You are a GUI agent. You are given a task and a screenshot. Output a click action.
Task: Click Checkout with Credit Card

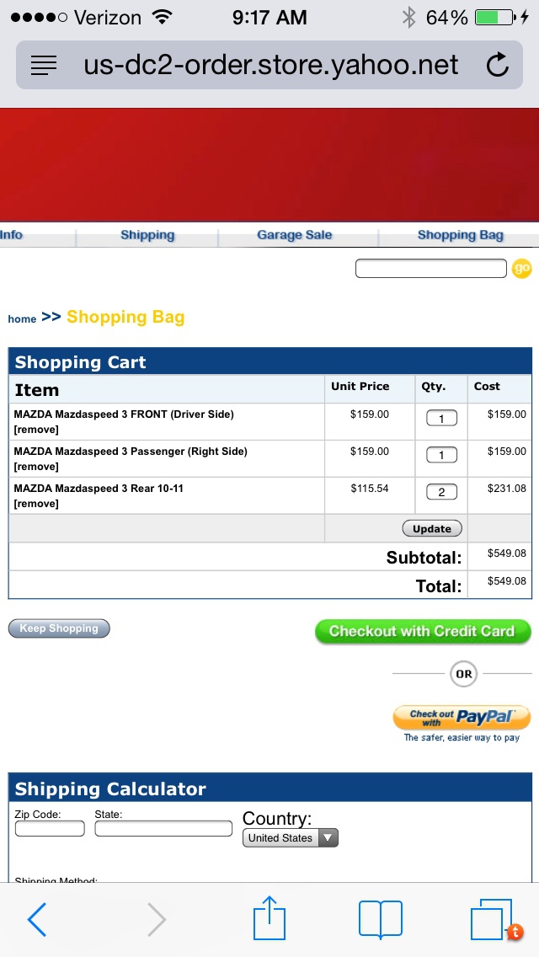[x=423, y=631]
